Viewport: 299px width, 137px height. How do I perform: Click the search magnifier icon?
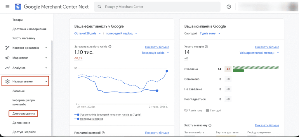pos(99,7)
